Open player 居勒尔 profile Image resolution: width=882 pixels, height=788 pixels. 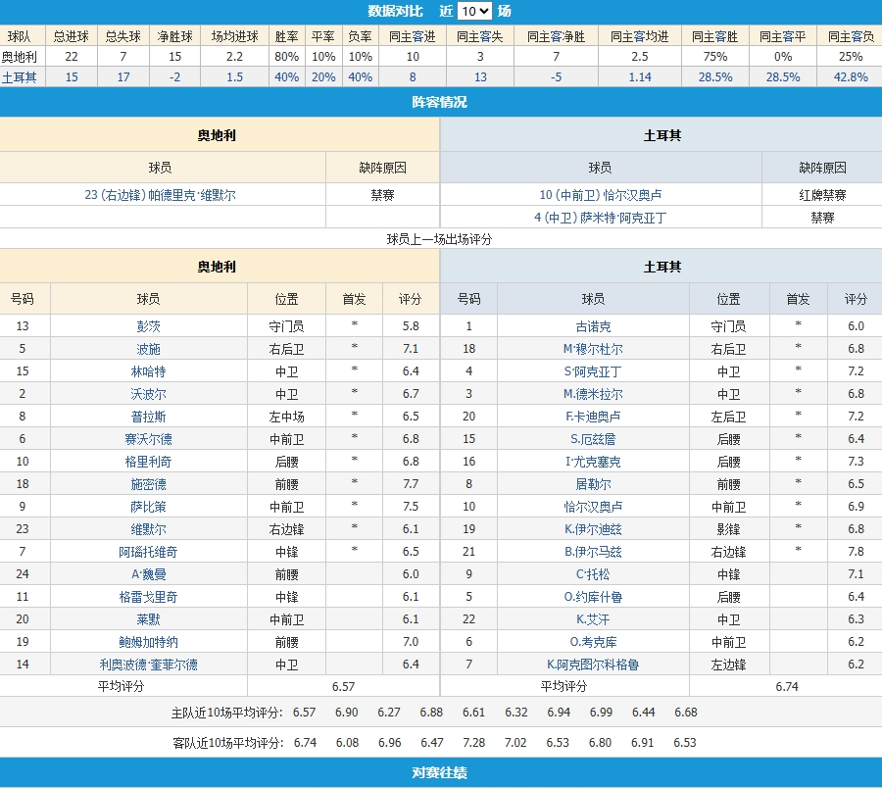click(x=593, y=484)
